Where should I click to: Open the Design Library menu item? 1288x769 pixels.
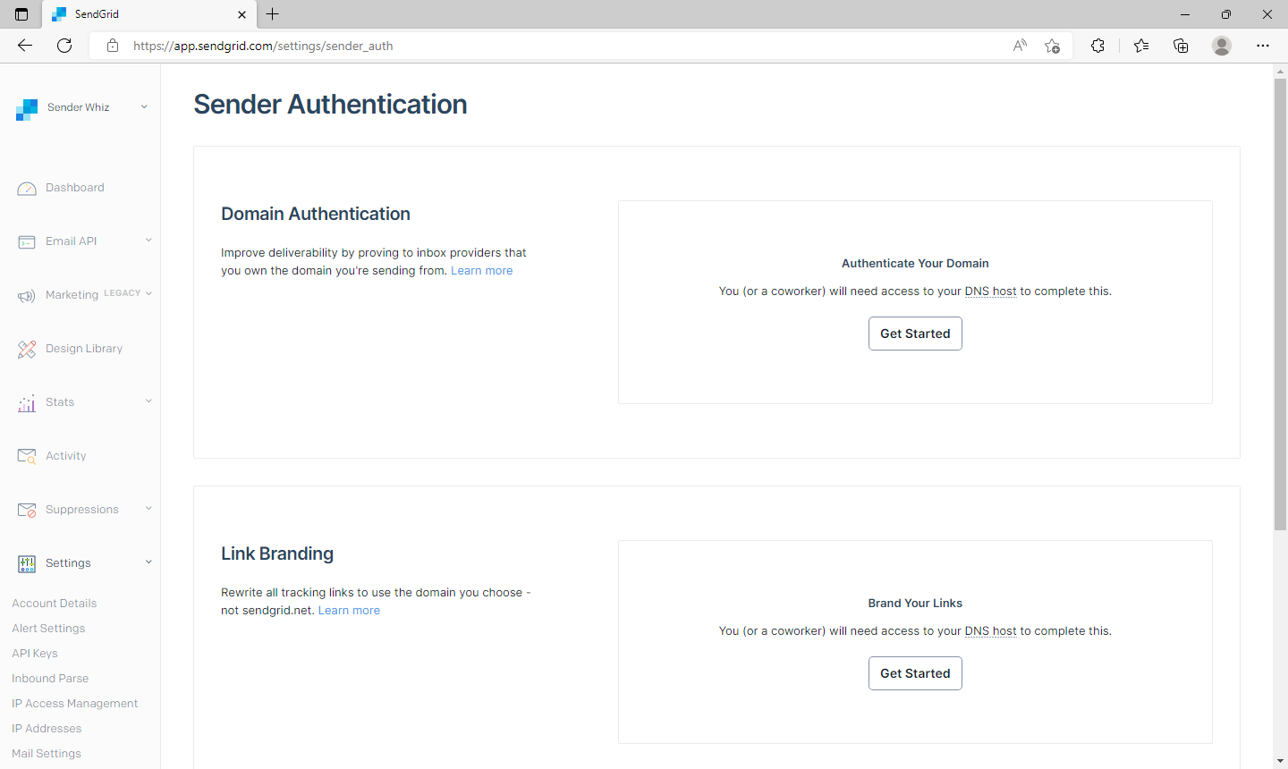point(84,349)
